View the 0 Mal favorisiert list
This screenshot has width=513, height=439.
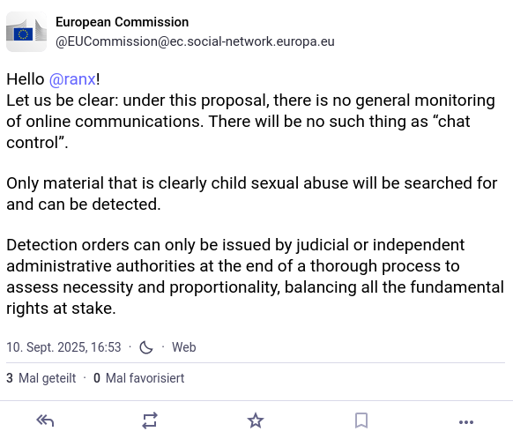[x=139, y=378]
